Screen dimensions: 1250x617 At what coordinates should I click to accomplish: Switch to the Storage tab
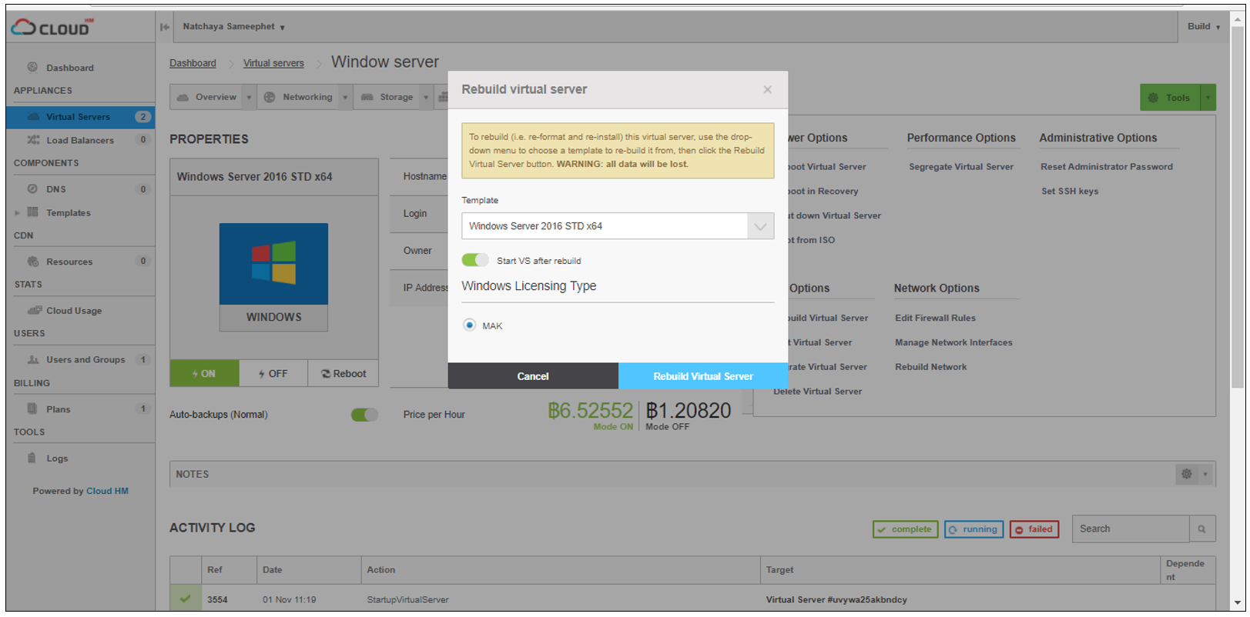(x=387, y=98)
